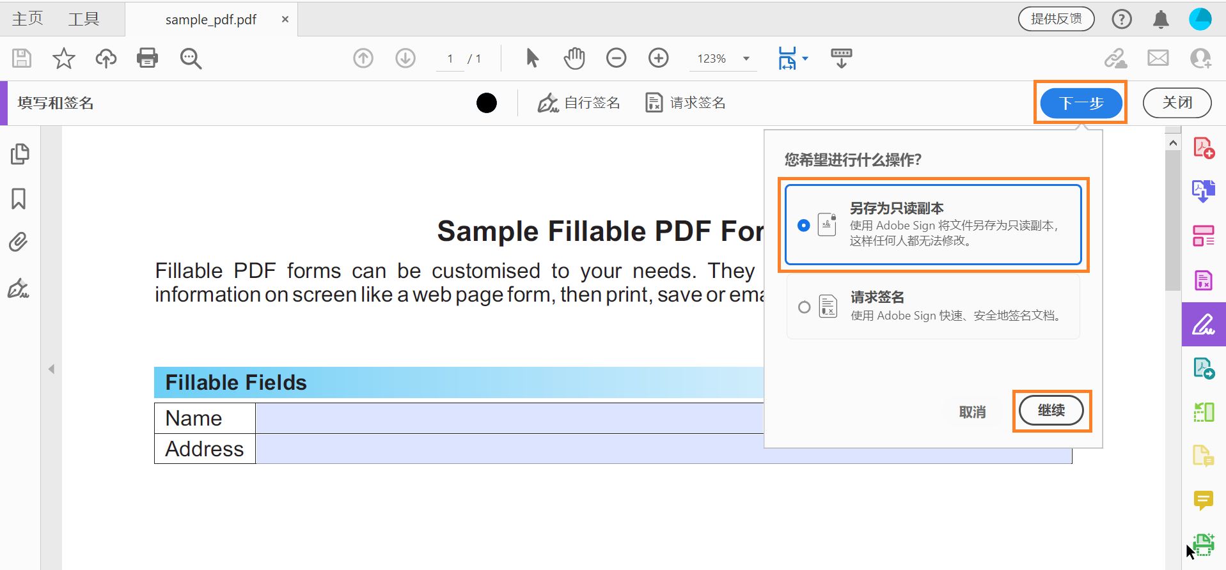Expand the fit page options dropdown arrow
The height and width of the screenshot is (570, 1226).
pyautogui.click(x=805, y=58)
